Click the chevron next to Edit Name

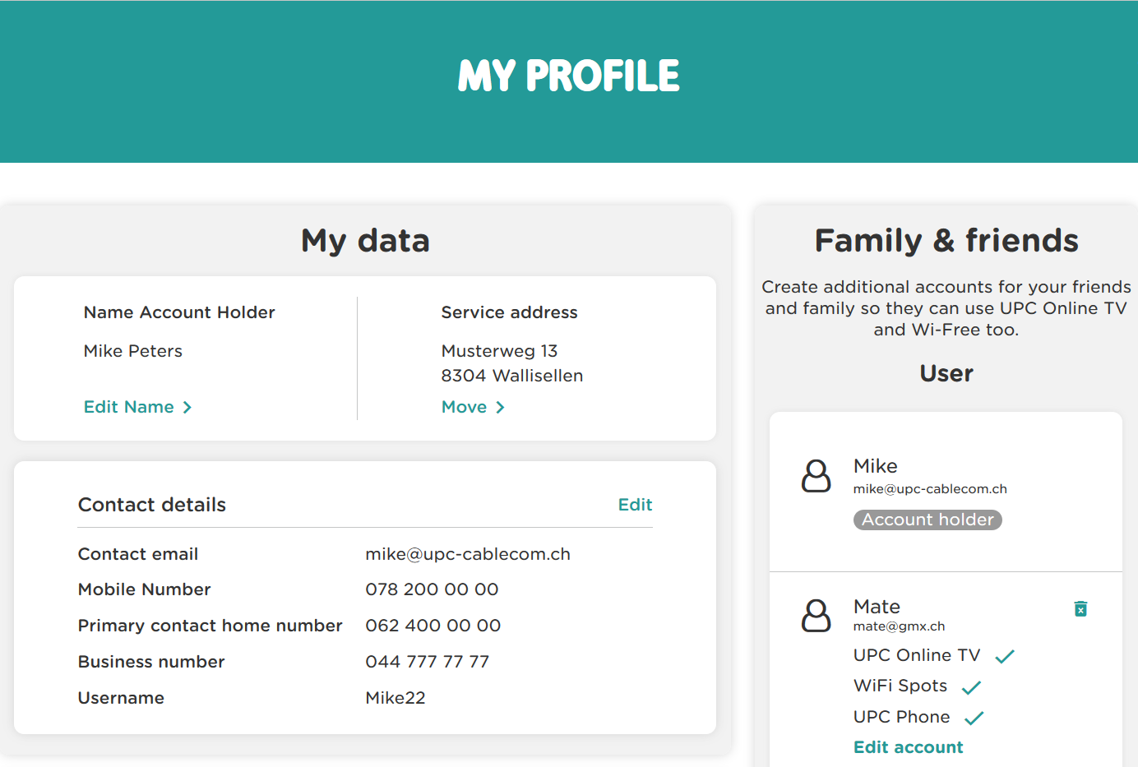tap(187, 407)
